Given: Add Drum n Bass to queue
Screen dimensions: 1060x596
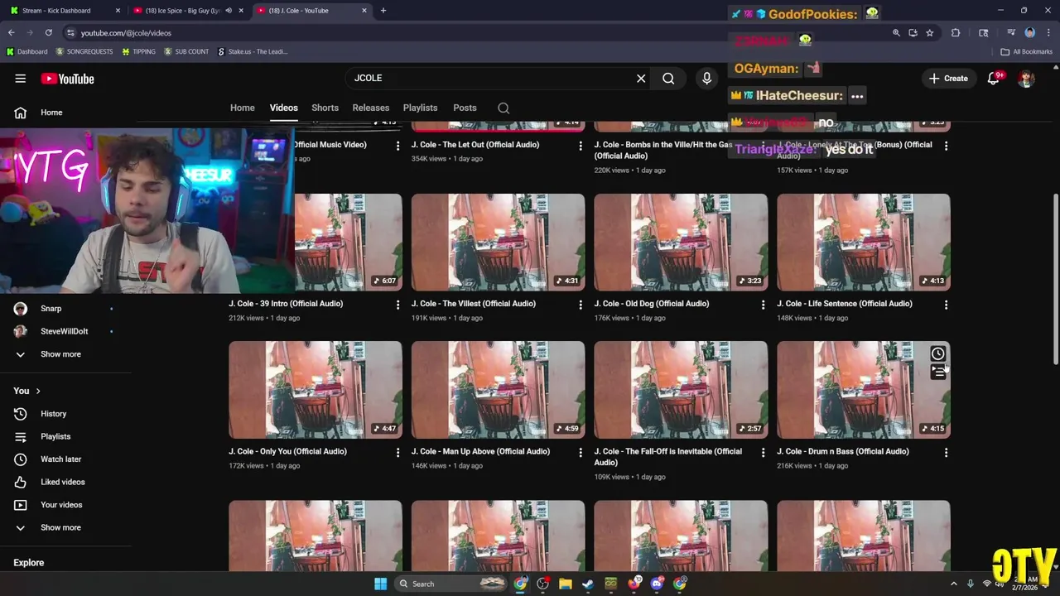Looking at the screenshot, I should pos(937,372).
